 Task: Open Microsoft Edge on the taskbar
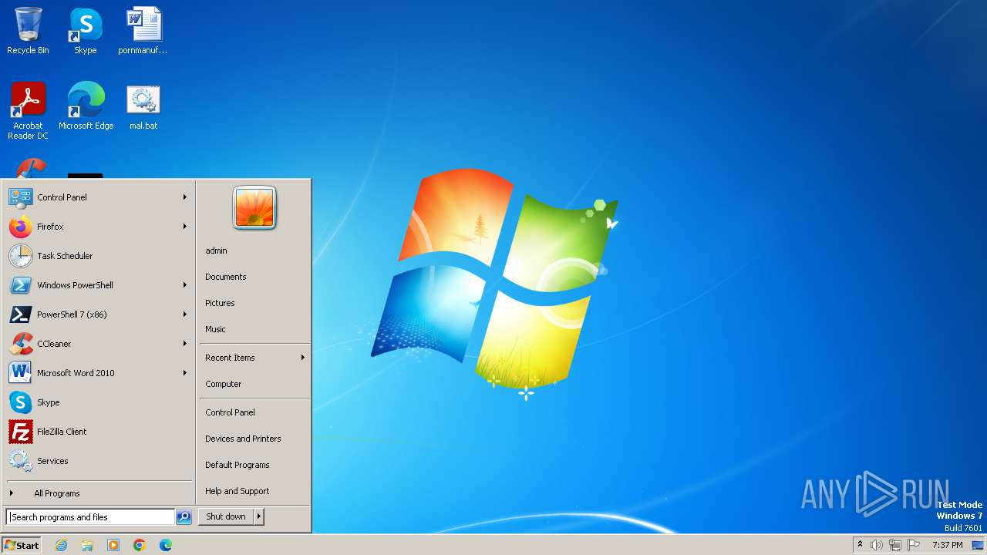[166, 545]
